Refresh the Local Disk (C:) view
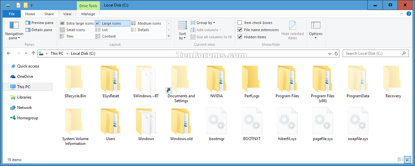The image size is (415, 166). [336, 53]
